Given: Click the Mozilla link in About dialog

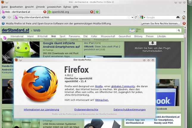Looking at the screenshot, I should tap(99, 86).
